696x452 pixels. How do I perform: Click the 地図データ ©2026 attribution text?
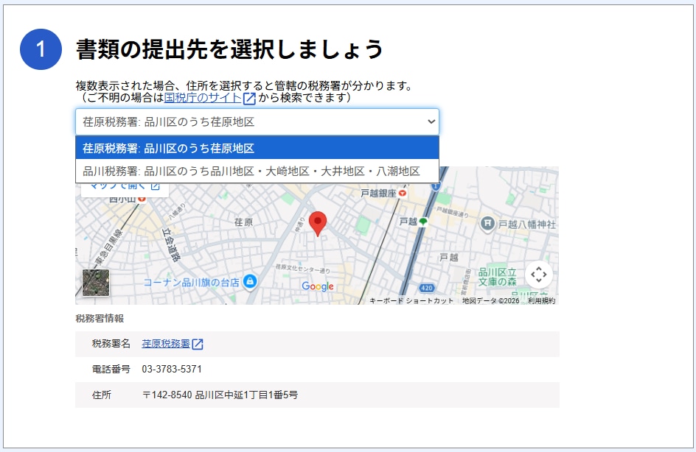click(x=490, y=300)
